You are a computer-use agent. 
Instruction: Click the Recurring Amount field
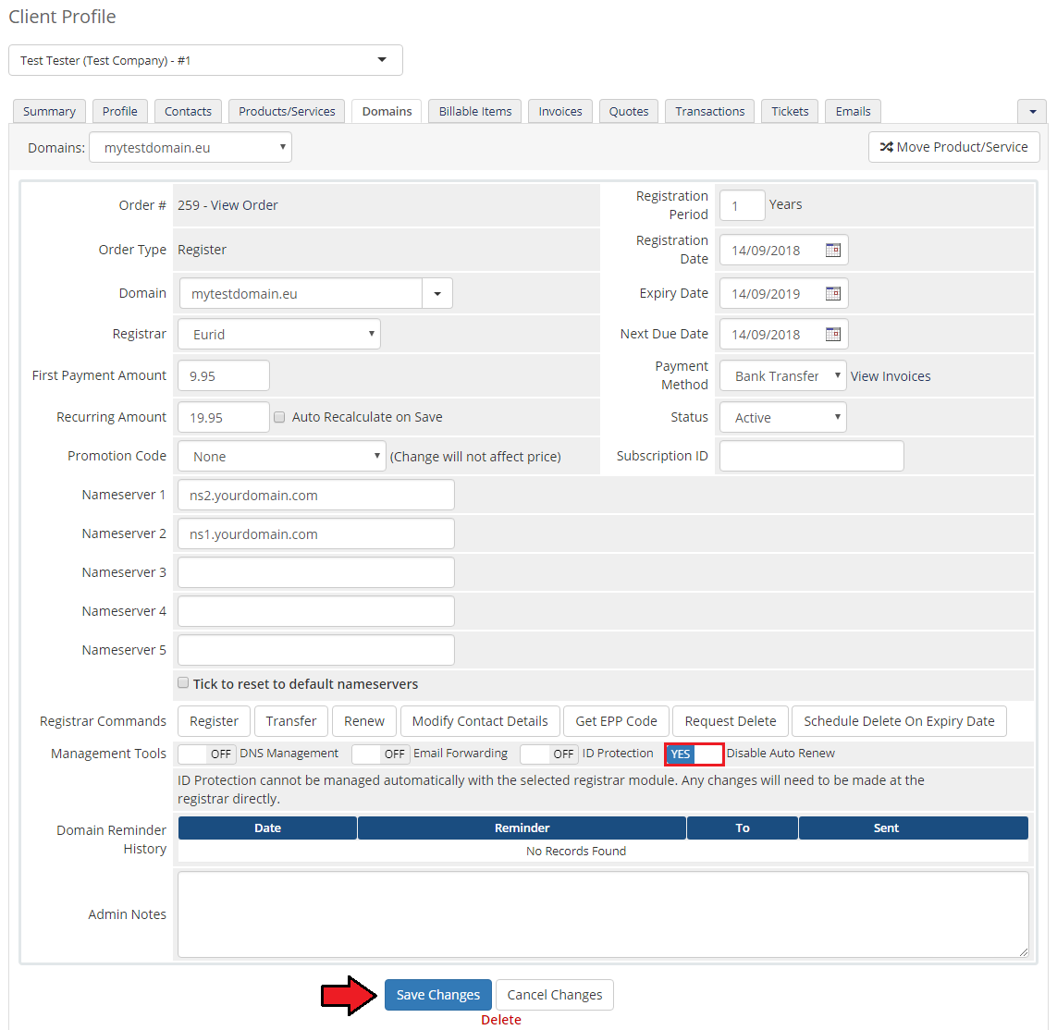coord(224,417)
